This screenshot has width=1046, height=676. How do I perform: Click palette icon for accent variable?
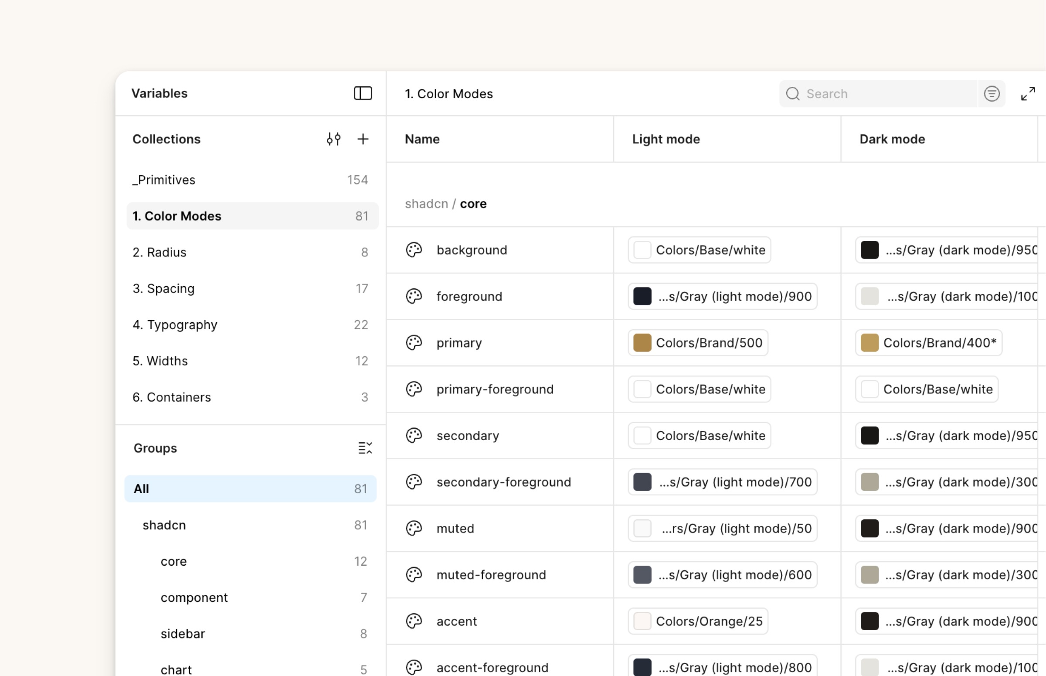click(414, 621)
